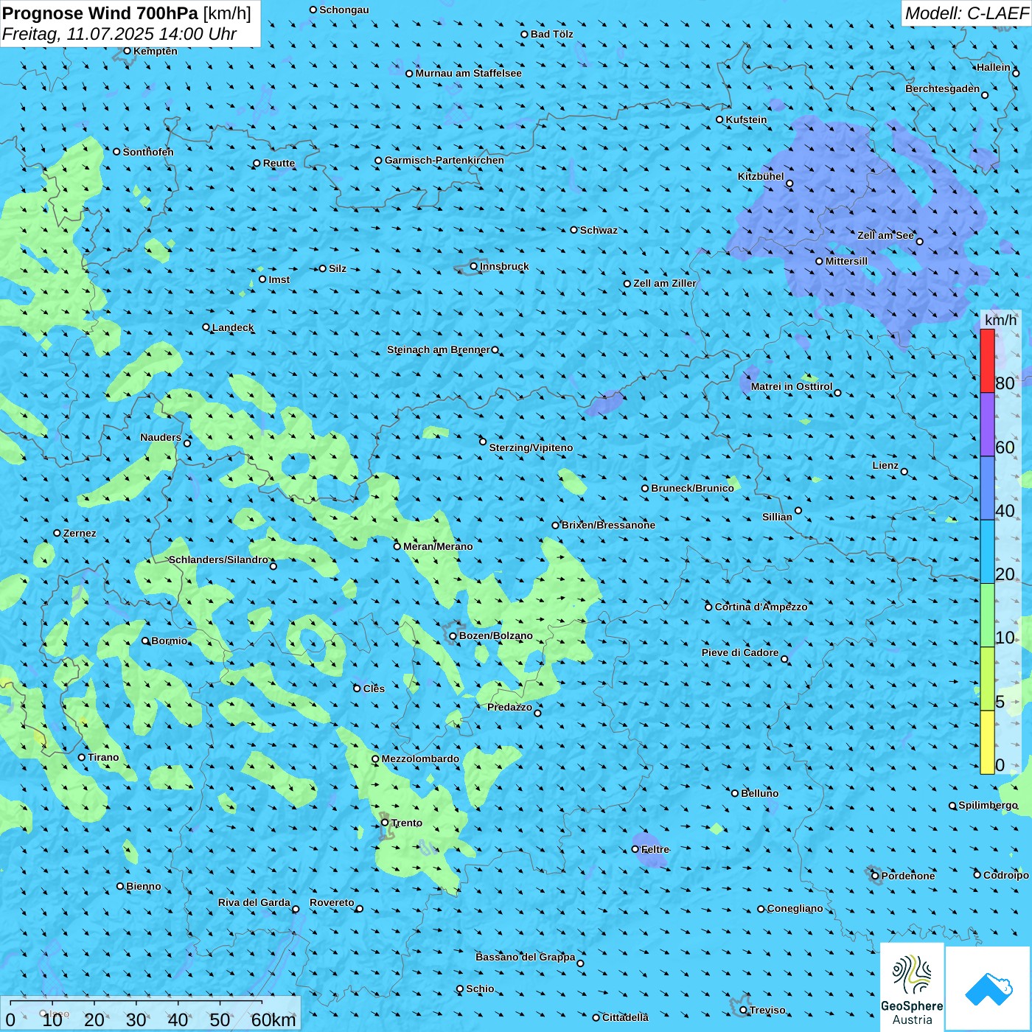Click the Tirano city label
The height and width of the screenshot is (1032, 1032).
pyautogui.click(x=103, y=757)
